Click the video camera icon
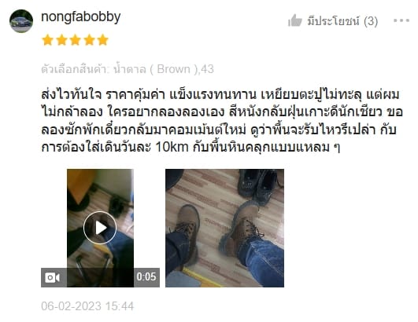This screenshot has height=322, width=418. [x=52, y=277]
